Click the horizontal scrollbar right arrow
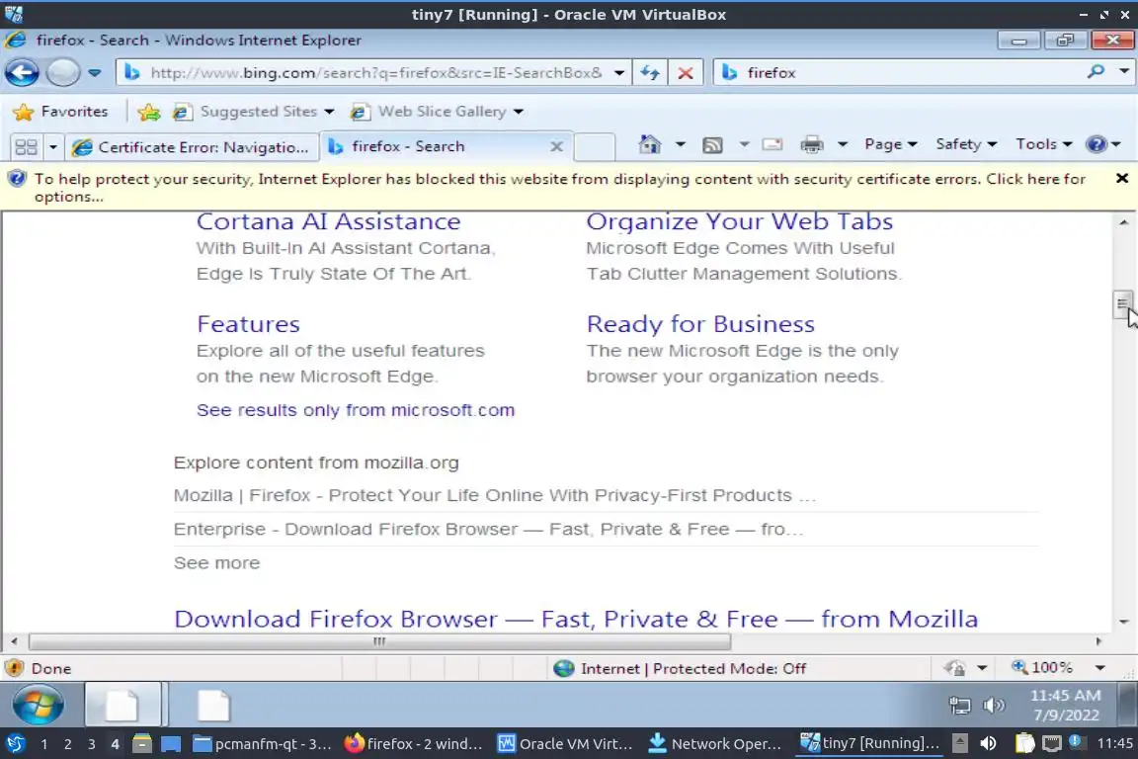This screenshot has width=1138, height=759. coord(1098,641)
